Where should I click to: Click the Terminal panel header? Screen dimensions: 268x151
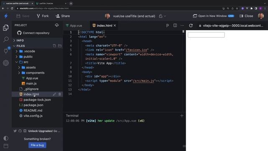click(x=72, y=116)
